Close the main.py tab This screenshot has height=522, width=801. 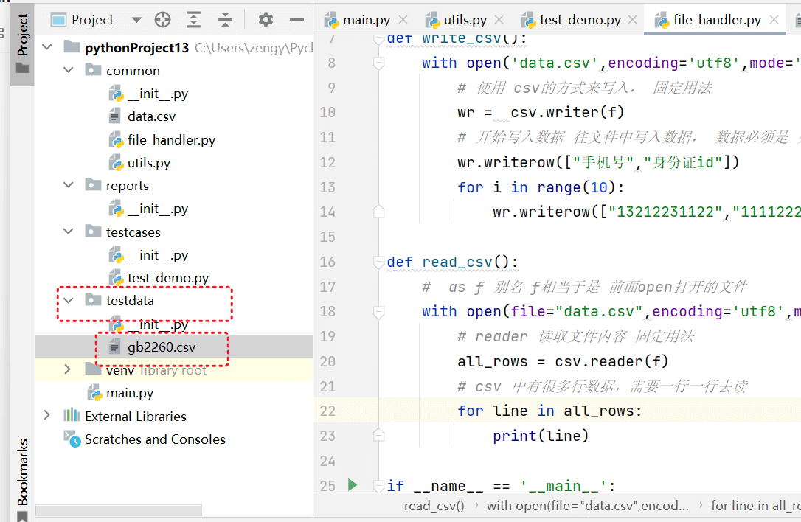click(x=403, y=20)
